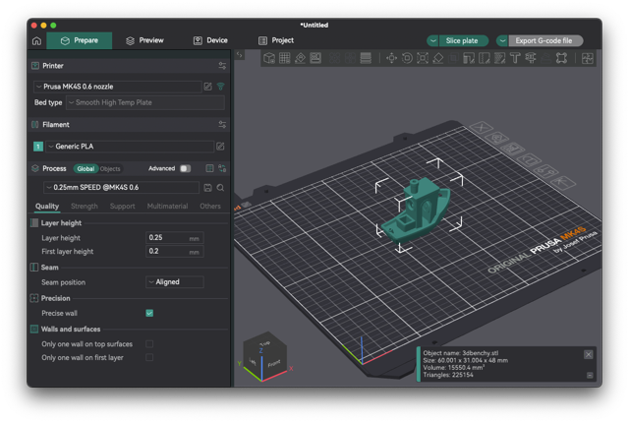
Task: Toggle the assembly view icon
Action: pyautogui.click(x=588, y=58)
